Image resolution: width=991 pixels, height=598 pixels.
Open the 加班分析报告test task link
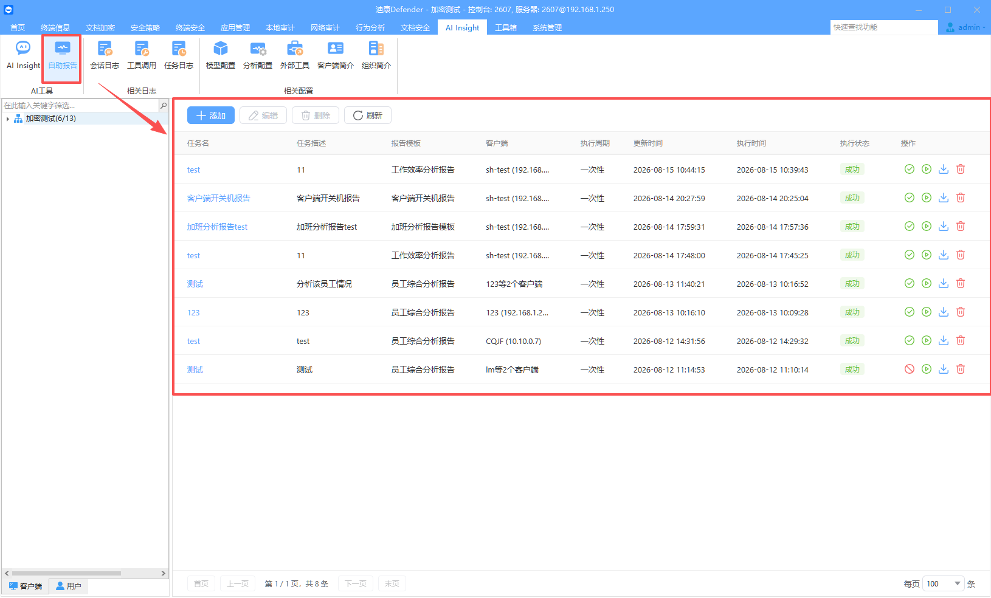218,227
